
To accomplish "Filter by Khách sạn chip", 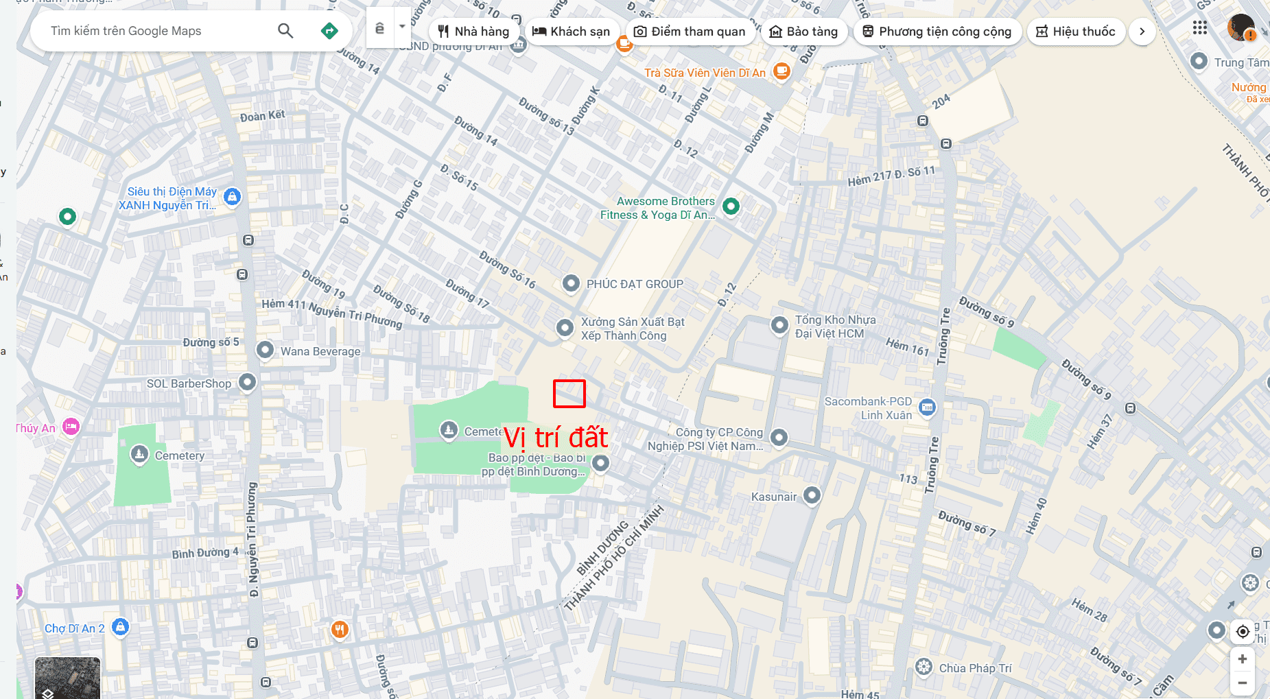I will [x=572, y=32].
